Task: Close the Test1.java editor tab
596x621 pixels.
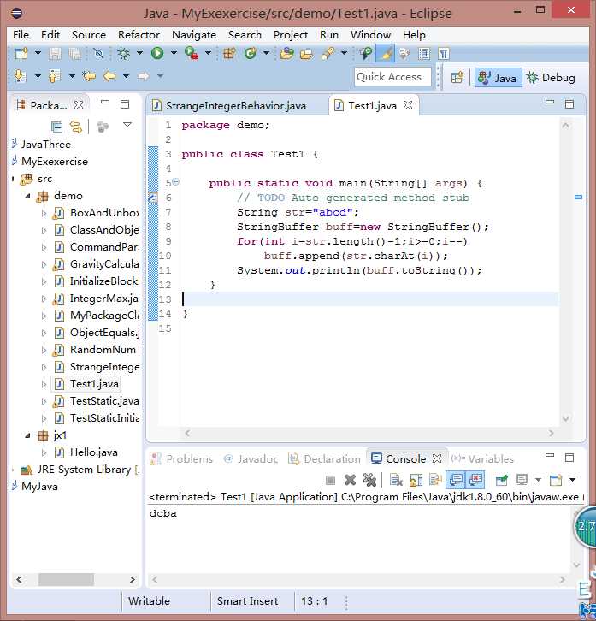Action: (408, 105)
